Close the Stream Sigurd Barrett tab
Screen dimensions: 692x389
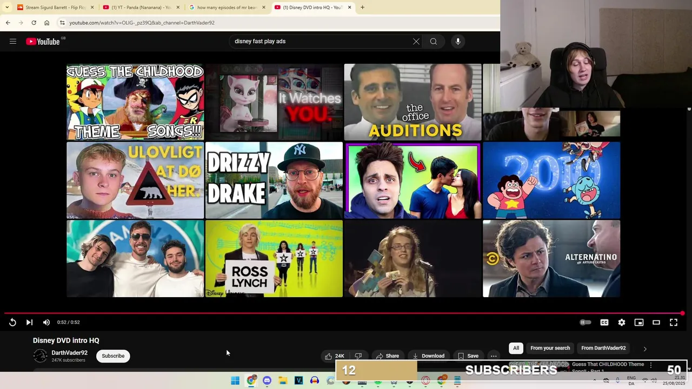click(92, 8)
